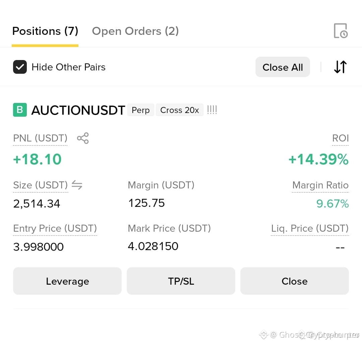Screen dimensions: 362x343
Task: Open the Leverage adjustment button
Action: click(x=67, y=281)
